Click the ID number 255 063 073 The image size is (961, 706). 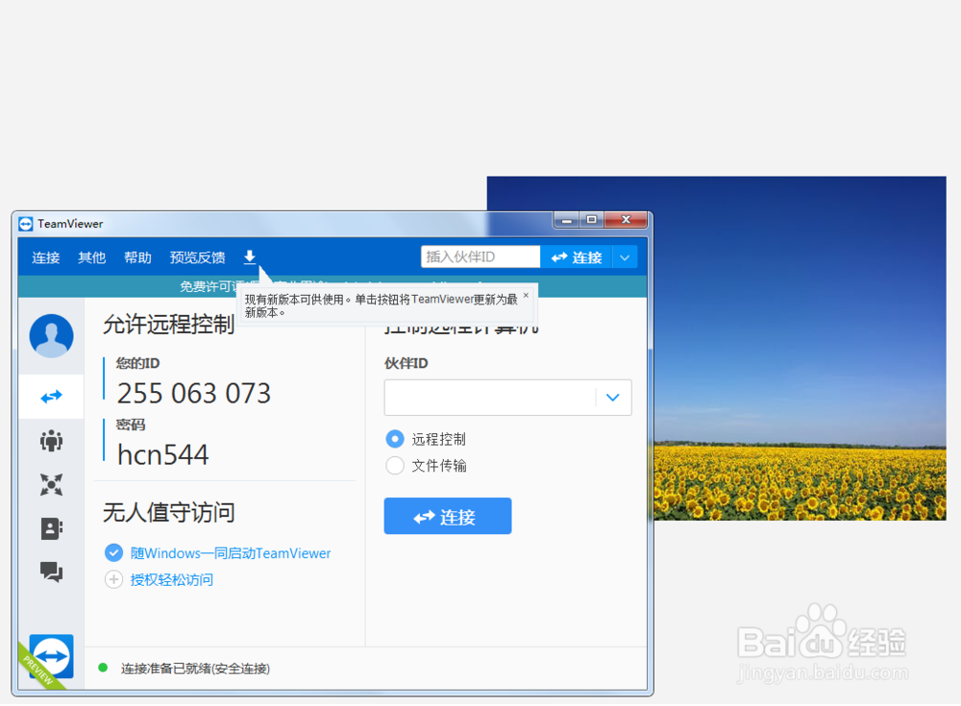click(194, 394)
